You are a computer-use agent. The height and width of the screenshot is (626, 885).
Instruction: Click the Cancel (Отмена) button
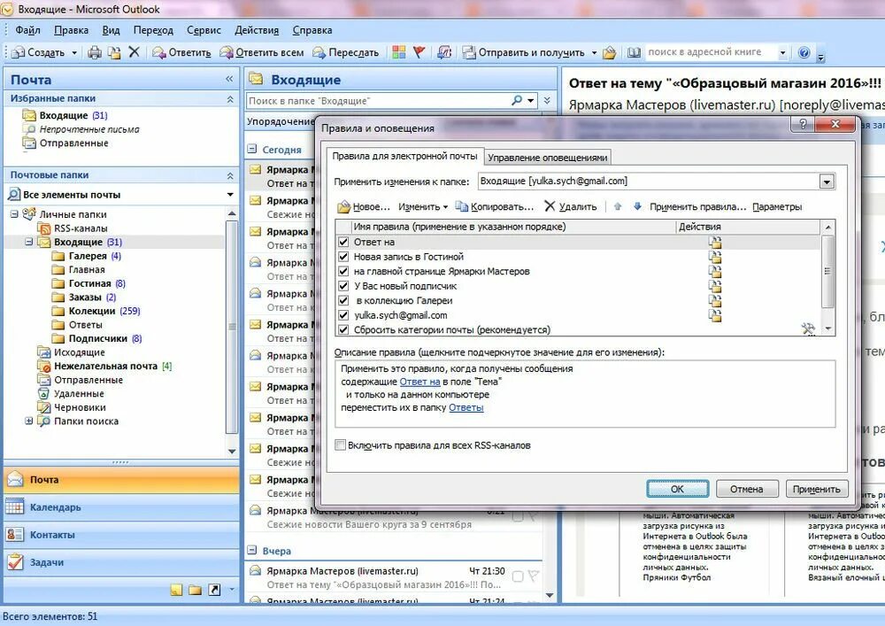747,489
